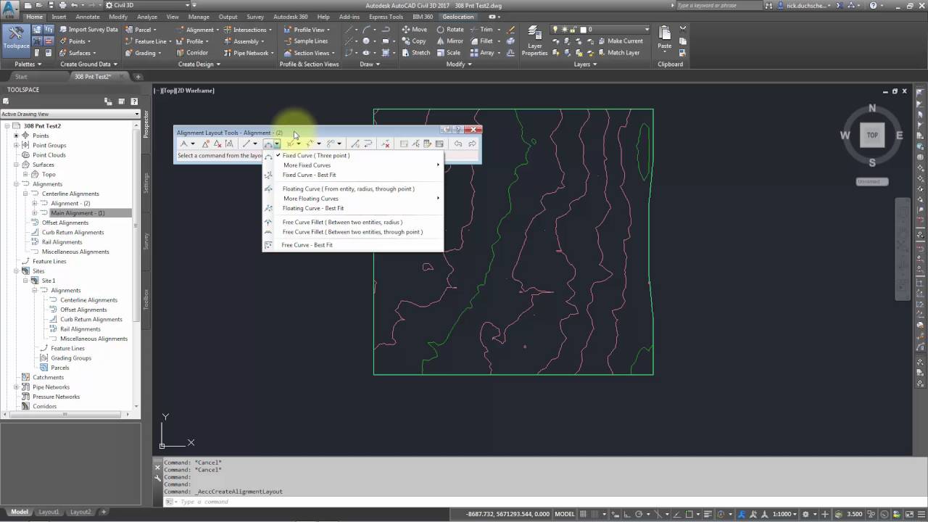
Task: Select Pipe Networks tree item
Action: [51, 387]
